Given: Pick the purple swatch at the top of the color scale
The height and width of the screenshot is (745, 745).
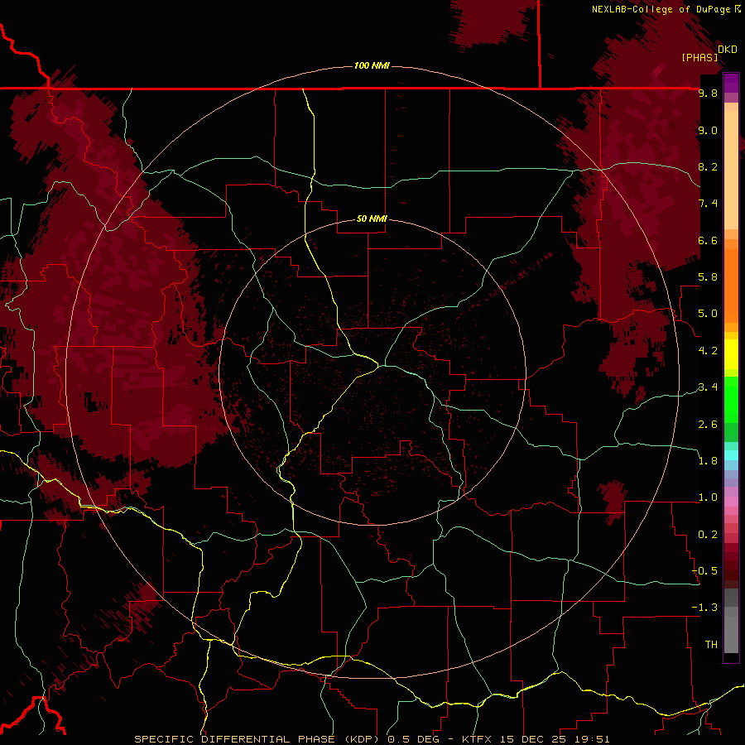Looking at the screenshot, I should [x=731, y=83].
